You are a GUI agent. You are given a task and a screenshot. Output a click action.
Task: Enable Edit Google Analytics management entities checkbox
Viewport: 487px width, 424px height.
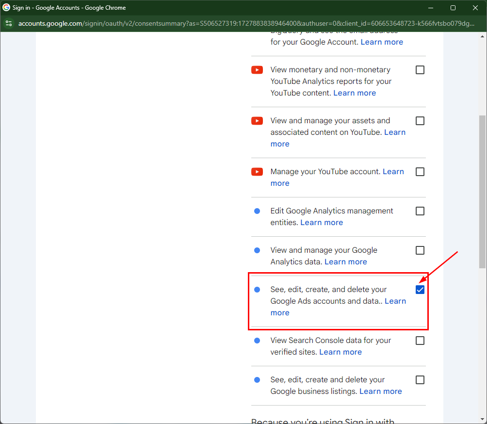coord(420,211)
